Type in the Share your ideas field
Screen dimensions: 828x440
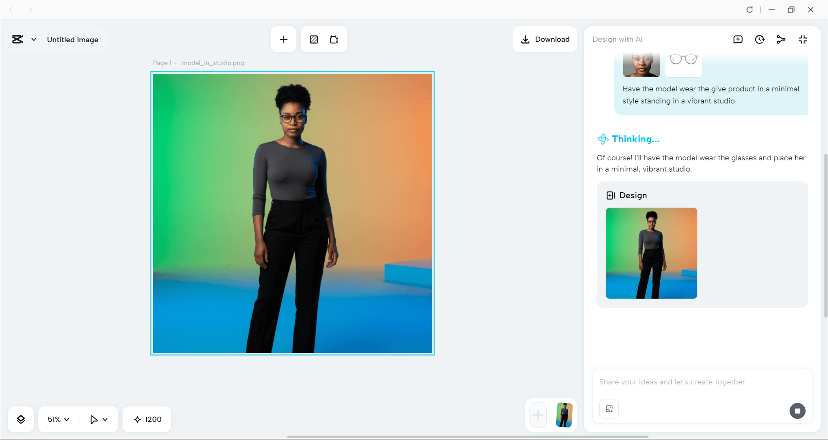coord(690,382)
